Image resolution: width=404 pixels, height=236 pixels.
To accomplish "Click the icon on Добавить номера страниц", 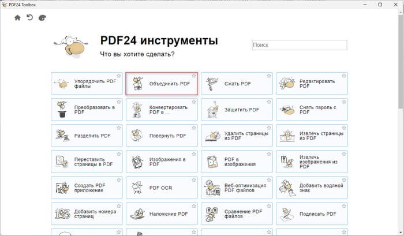I will tap(63, 213).
